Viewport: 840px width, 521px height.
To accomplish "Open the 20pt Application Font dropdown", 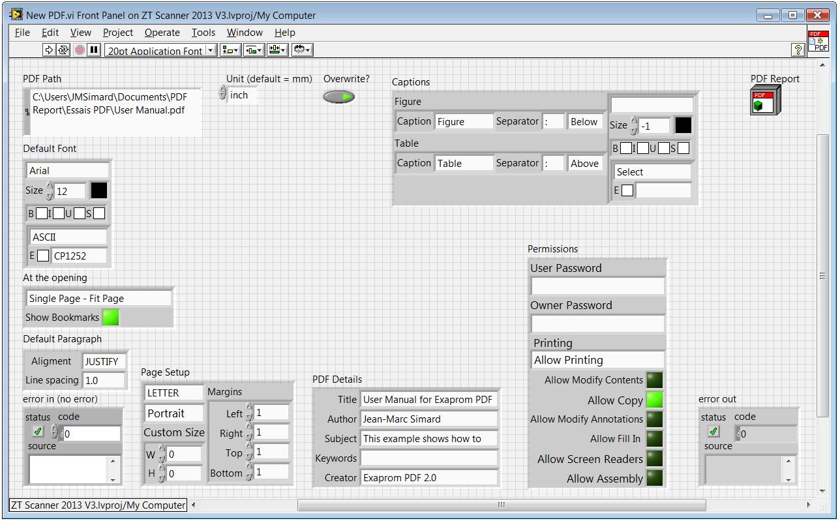I will coord(161,50).
